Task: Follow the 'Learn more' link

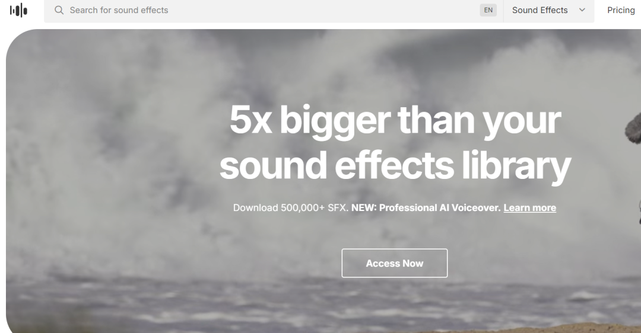Action: [x=529, y=208]
